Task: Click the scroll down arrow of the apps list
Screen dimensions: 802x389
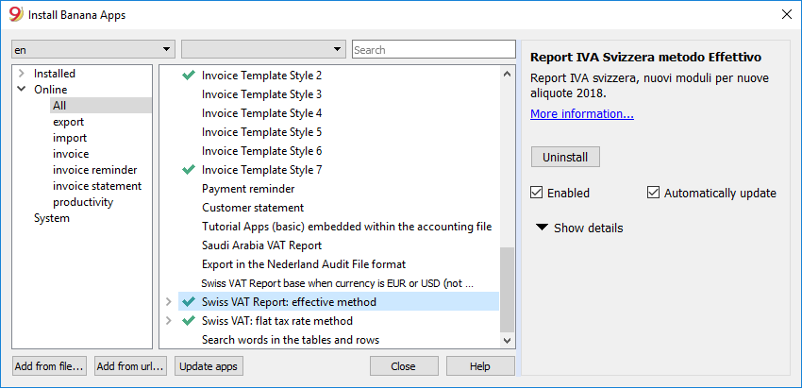Action: [x=507, y=340]
